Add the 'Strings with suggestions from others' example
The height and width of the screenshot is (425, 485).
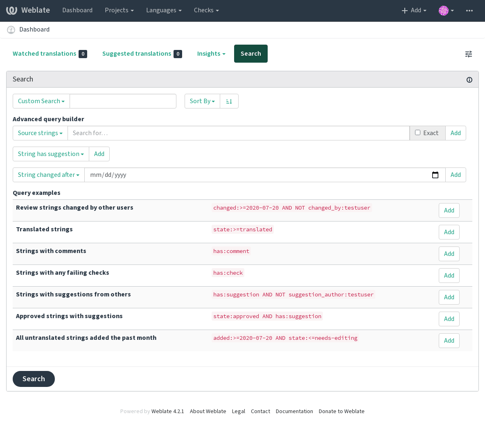(x=449, y=297)
